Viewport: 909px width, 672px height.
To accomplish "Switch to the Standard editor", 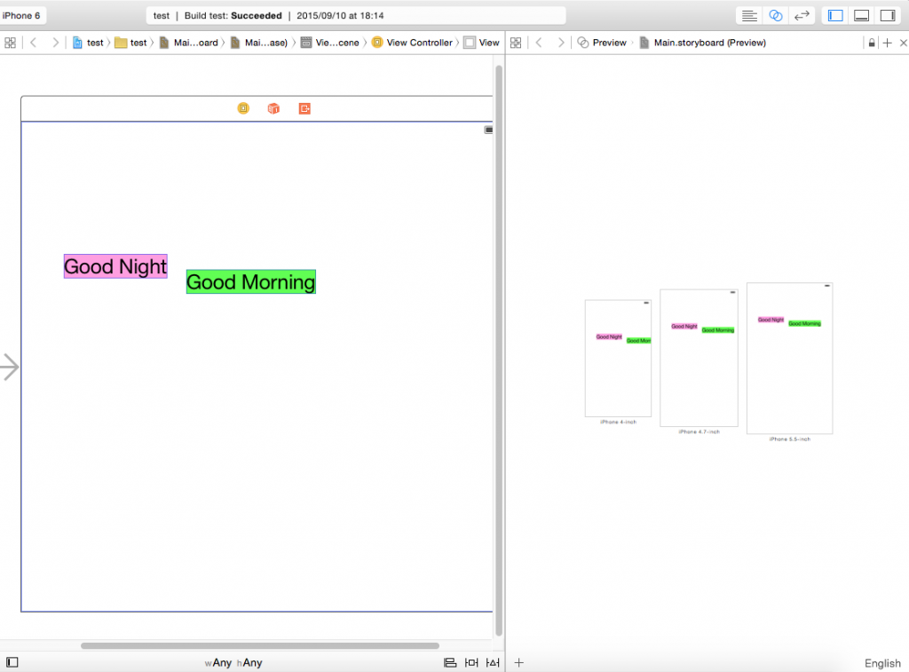I will [749, 16].
